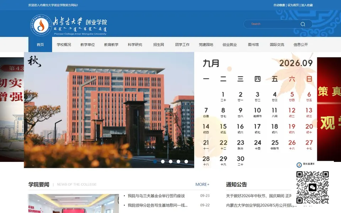Viewport: 341px width, 213px height.
Task: Click MORE+ beside 学院要闻
Action: [202, 184]
